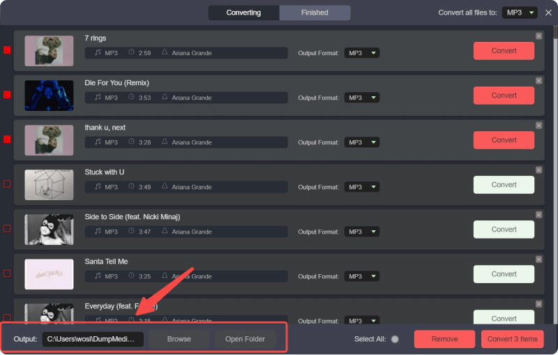
Task: Click the artist icon in thank u, next row
Action: tap(165, 142)
